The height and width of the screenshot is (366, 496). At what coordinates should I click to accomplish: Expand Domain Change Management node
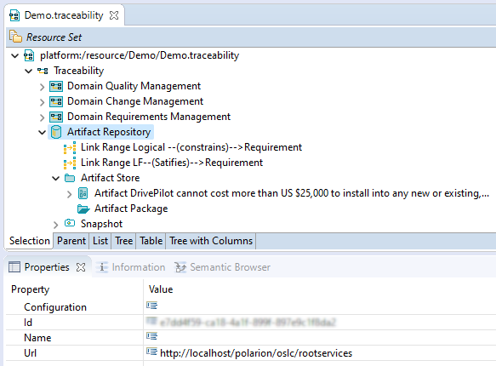coord(42,102)
